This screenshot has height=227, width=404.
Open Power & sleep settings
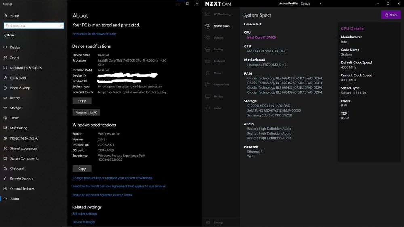click(20, 87)
